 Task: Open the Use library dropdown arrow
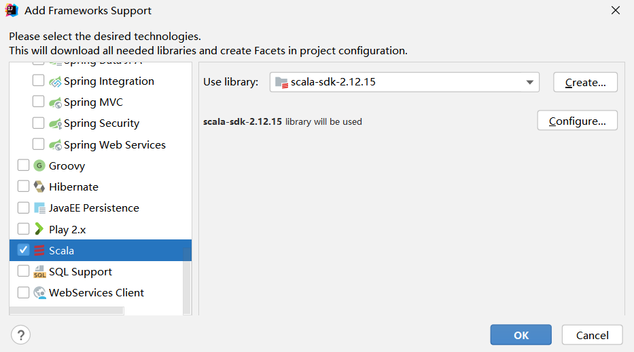529,82
